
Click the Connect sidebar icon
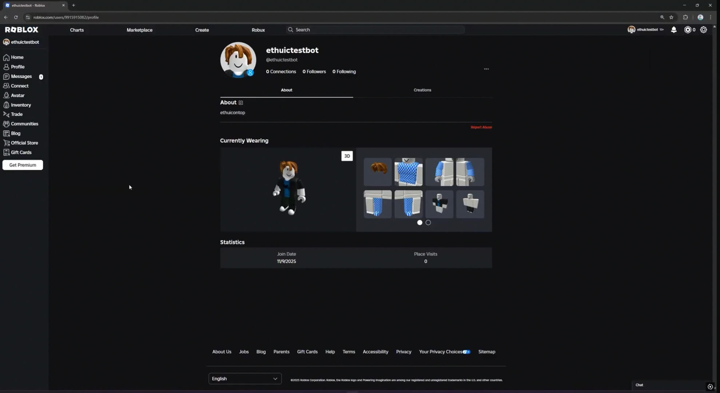(6, 86)
